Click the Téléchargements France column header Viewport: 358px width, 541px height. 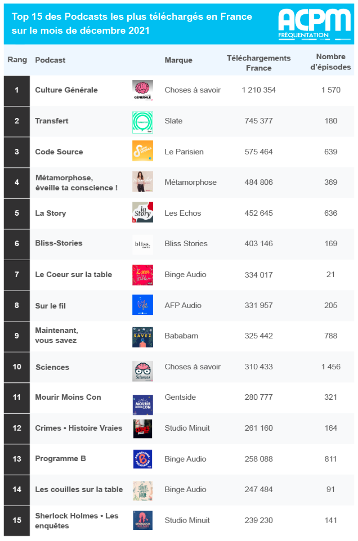tap(259, 63)
